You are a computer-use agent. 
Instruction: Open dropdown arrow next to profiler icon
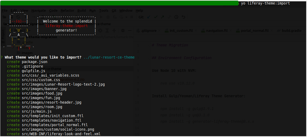(126, 17)
